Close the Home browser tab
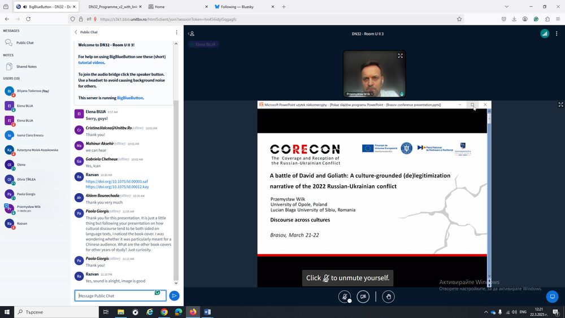 click(x=206, y=7)
